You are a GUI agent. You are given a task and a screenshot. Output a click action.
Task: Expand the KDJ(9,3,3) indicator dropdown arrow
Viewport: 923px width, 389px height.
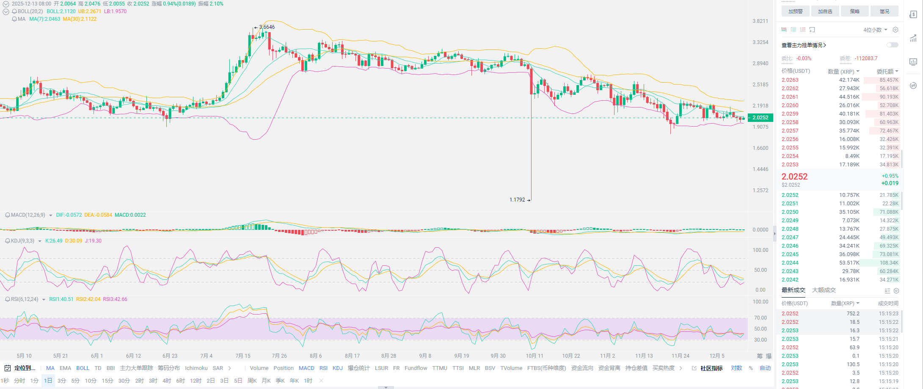tap(40, 241)
